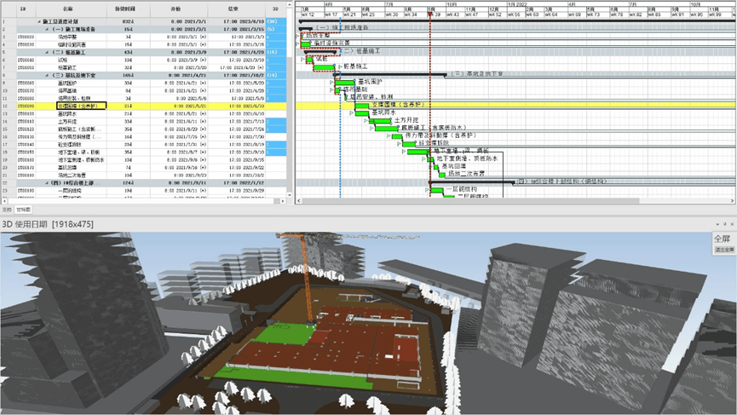
Task: Click the red data-date marker at wk 39
Action: click(x=430, y=14)
